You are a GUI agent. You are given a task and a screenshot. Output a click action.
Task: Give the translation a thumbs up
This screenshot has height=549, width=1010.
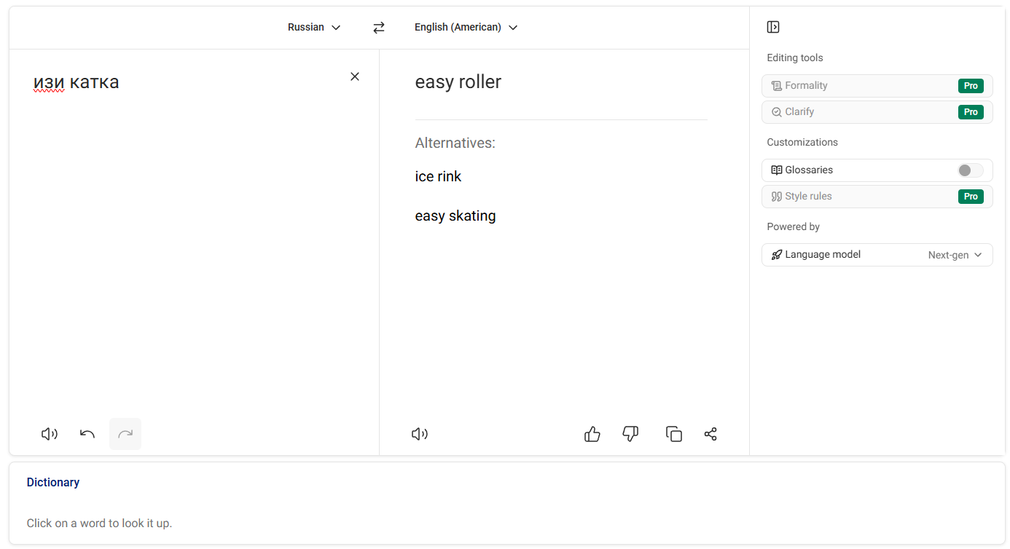pyautogui.click(x=592, y=434)
